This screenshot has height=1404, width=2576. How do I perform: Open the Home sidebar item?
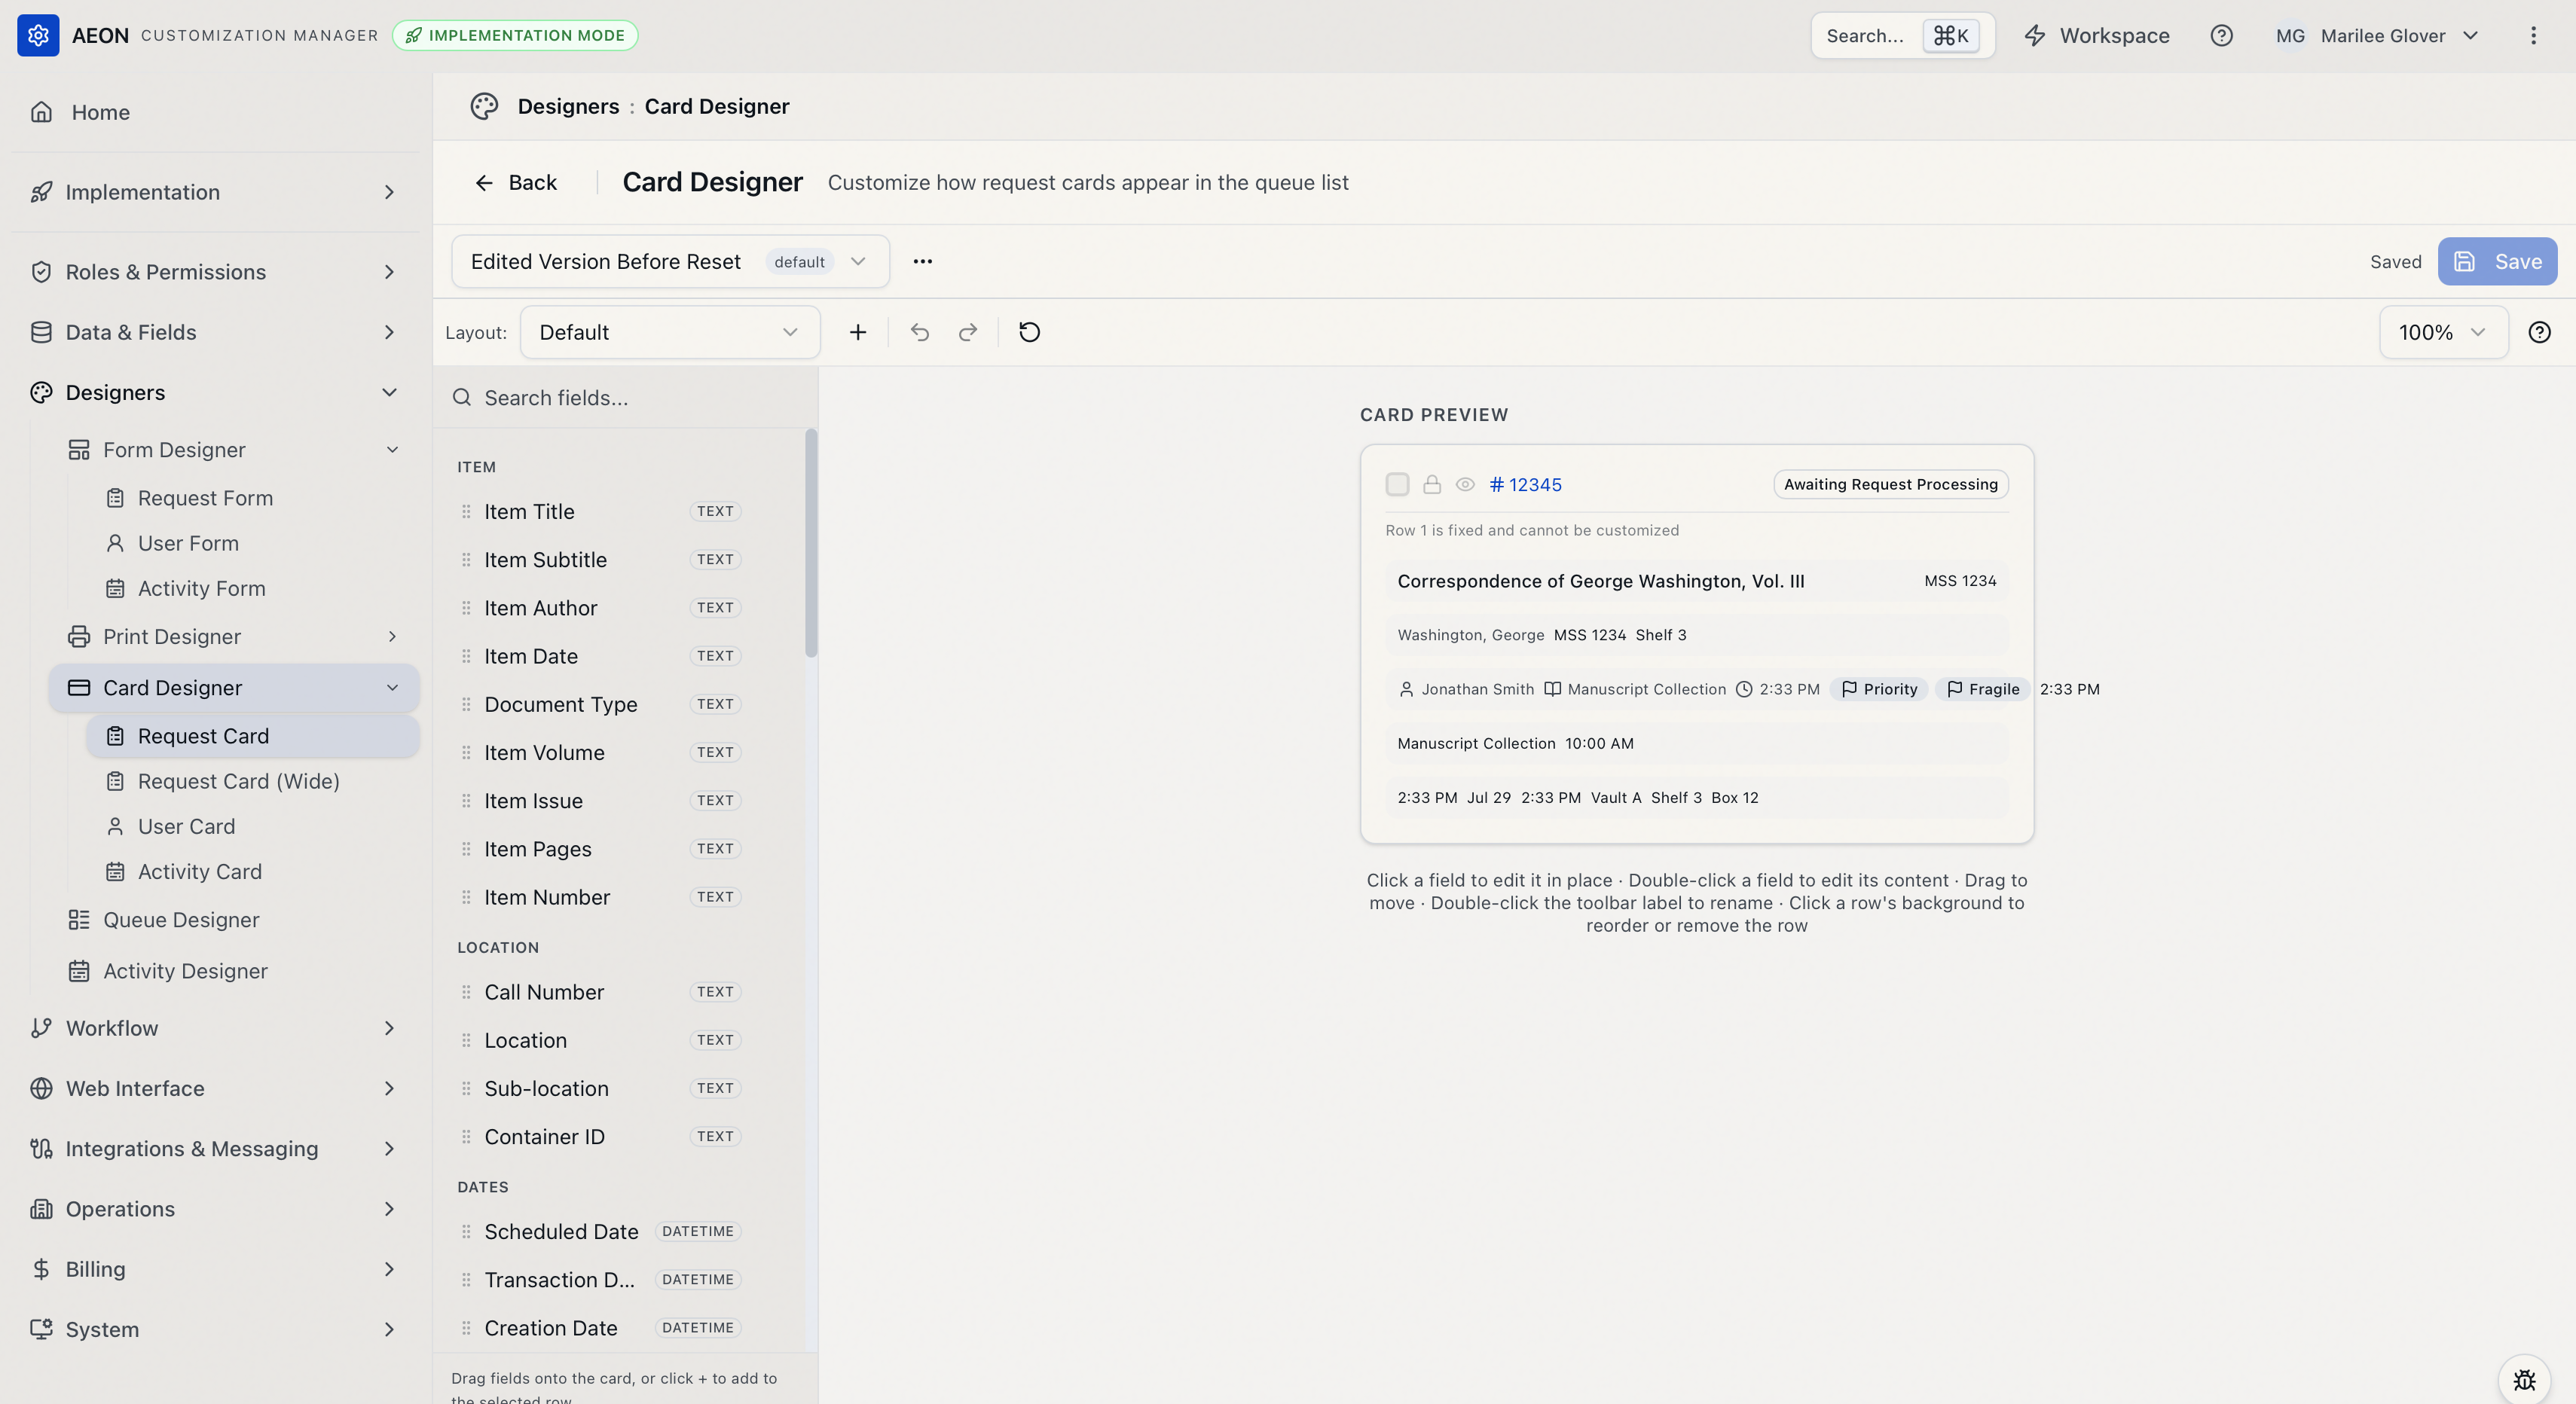pos(215,112)
